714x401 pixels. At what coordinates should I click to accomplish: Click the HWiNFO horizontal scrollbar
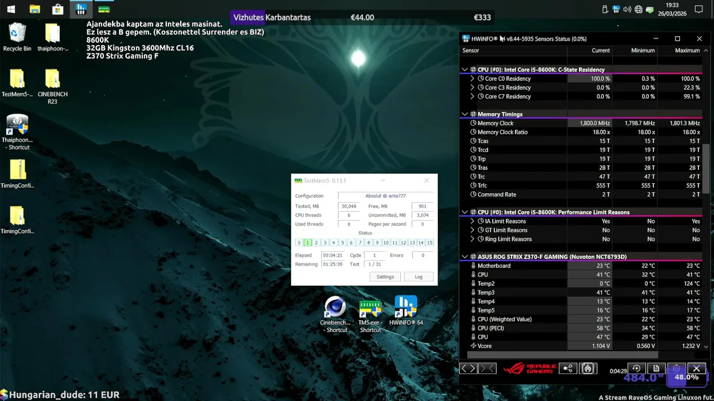[x=562, y=355]
